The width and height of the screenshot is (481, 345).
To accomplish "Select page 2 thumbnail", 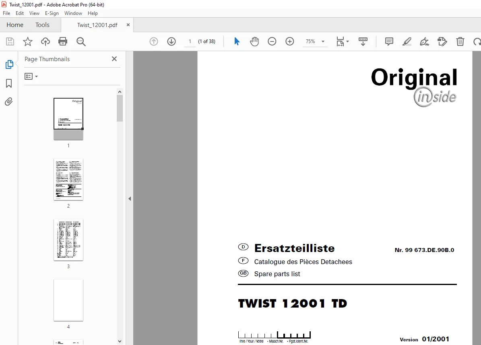I will click(68, 179).
